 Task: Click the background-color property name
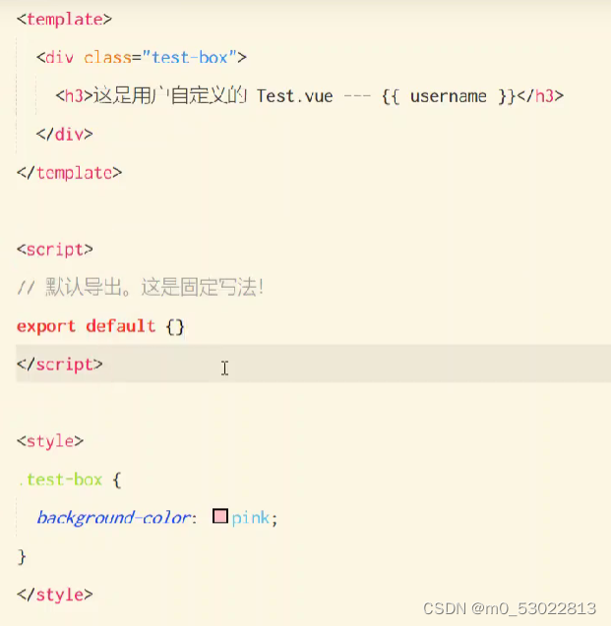tap(116, 518)
